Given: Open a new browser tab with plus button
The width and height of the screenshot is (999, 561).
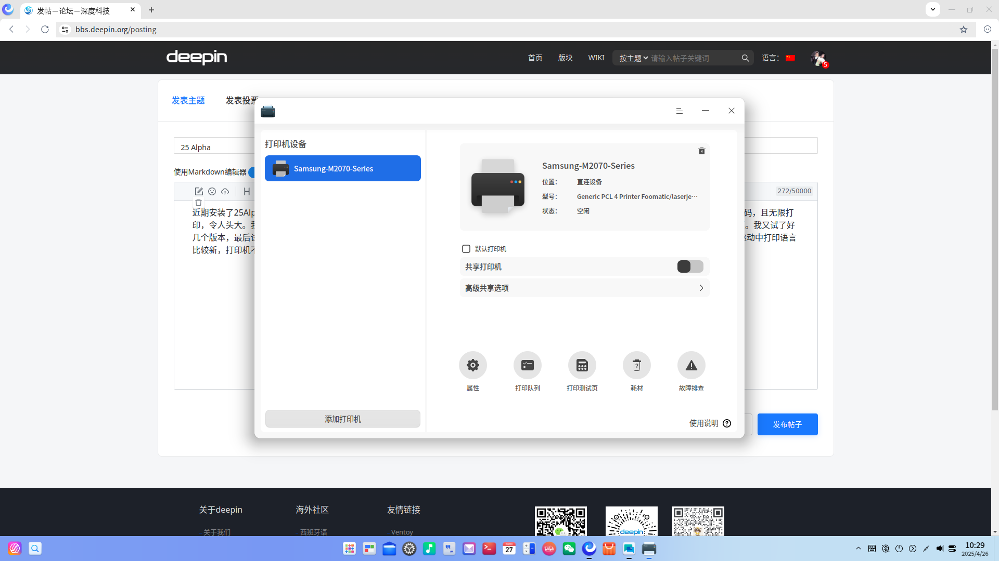Looking at the screenshot, I should click(x=151, y=10).
